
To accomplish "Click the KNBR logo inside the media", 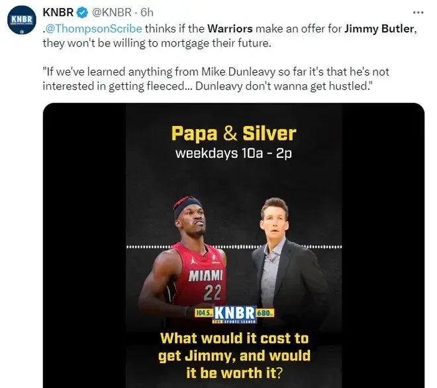I will pyautogui.click(x=234, y=314).
